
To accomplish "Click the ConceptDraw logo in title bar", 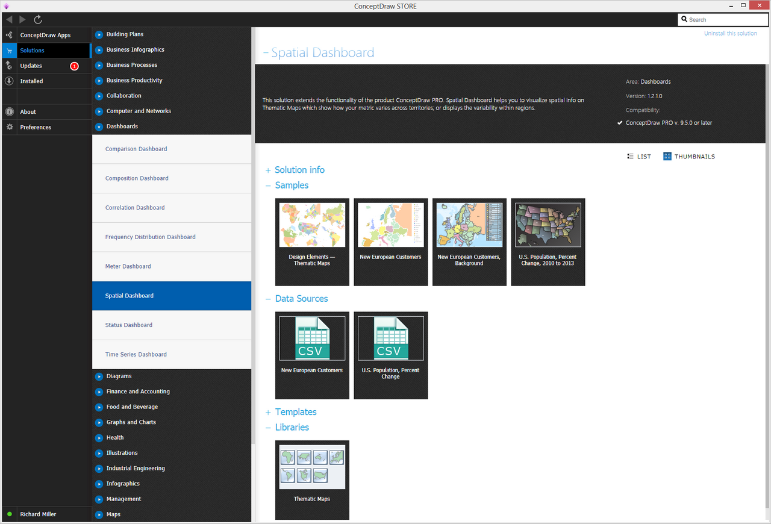I will pyautogui.click(x=6, y=6).
